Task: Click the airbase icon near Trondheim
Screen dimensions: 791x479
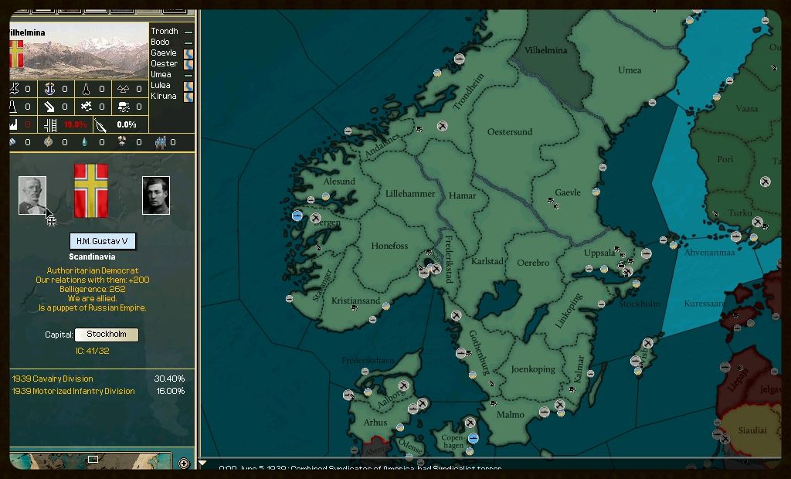Action: point(443,126)
